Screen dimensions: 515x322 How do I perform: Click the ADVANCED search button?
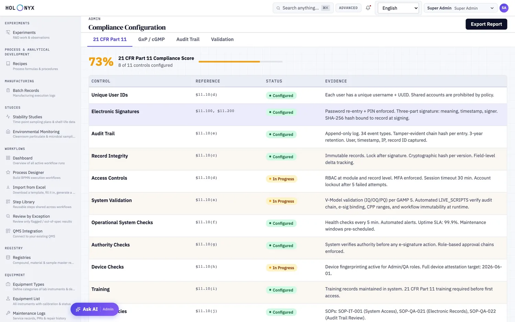tap(348, 8)
